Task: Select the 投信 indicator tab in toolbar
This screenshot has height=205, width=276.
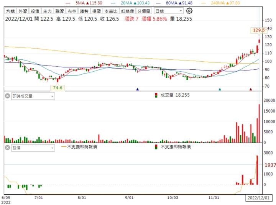Action: [35, 11]
